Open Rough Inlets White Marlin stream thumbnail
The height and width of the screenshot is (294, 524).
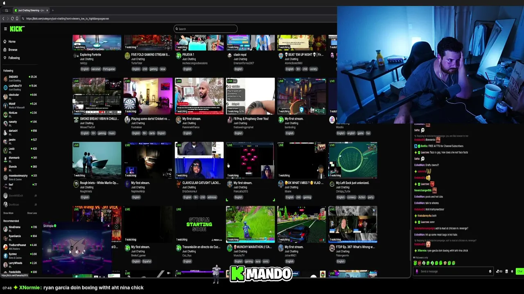[x=97, y=160]
